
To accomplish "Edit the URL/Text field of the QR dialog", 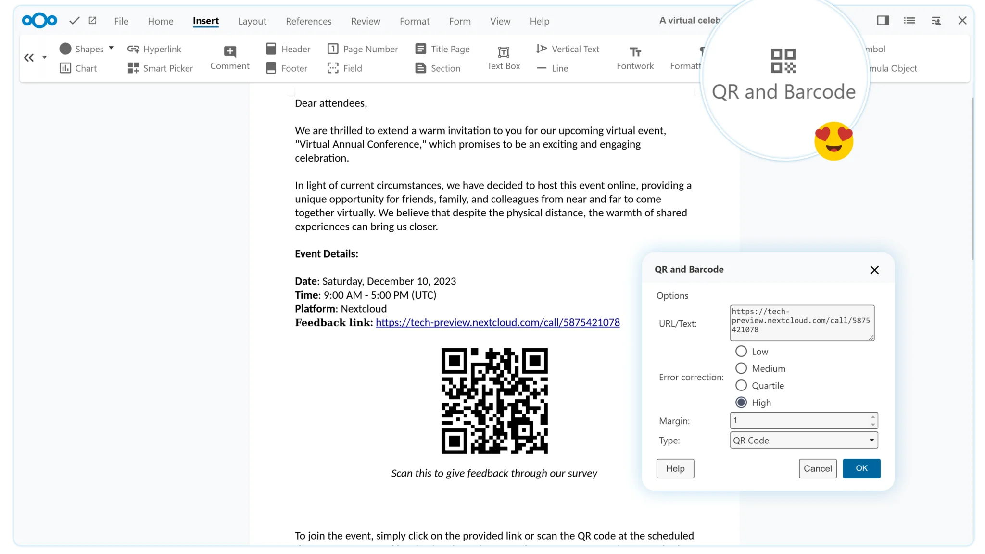I will point(802,323).
